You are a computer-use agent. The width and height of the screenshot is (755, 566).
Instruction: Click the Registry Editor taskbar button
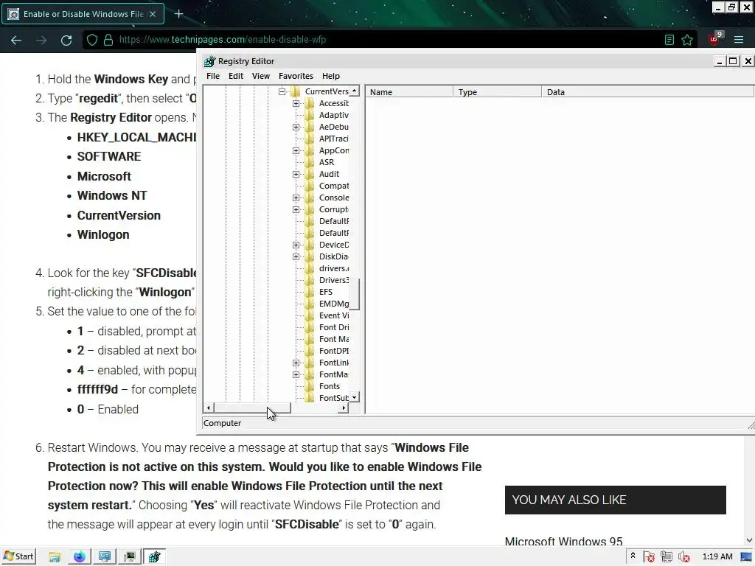click(154, 557)
